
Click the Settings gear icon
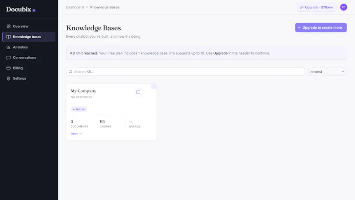[x=8, y=78]
